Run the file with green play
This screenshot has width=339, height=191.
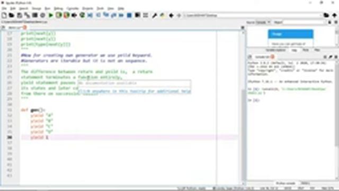(51, 15)
